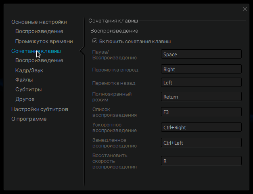Open 'Воспроизведение' under Сочетания клавиш
Viewport: 253px width, 194px height.
39,60
